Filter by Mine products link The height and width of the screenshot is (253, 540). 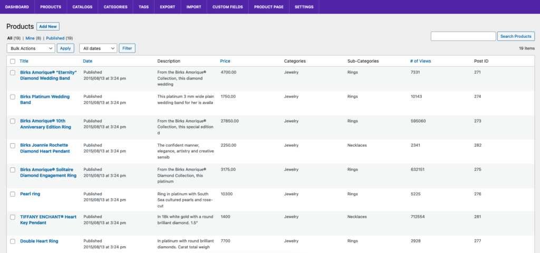tap(30, 38)
